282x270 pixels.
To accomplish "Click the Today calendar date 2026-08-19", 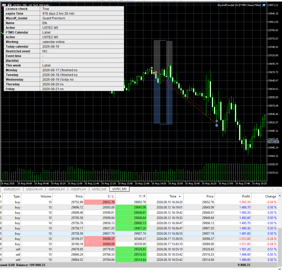I will pos(51,46).
